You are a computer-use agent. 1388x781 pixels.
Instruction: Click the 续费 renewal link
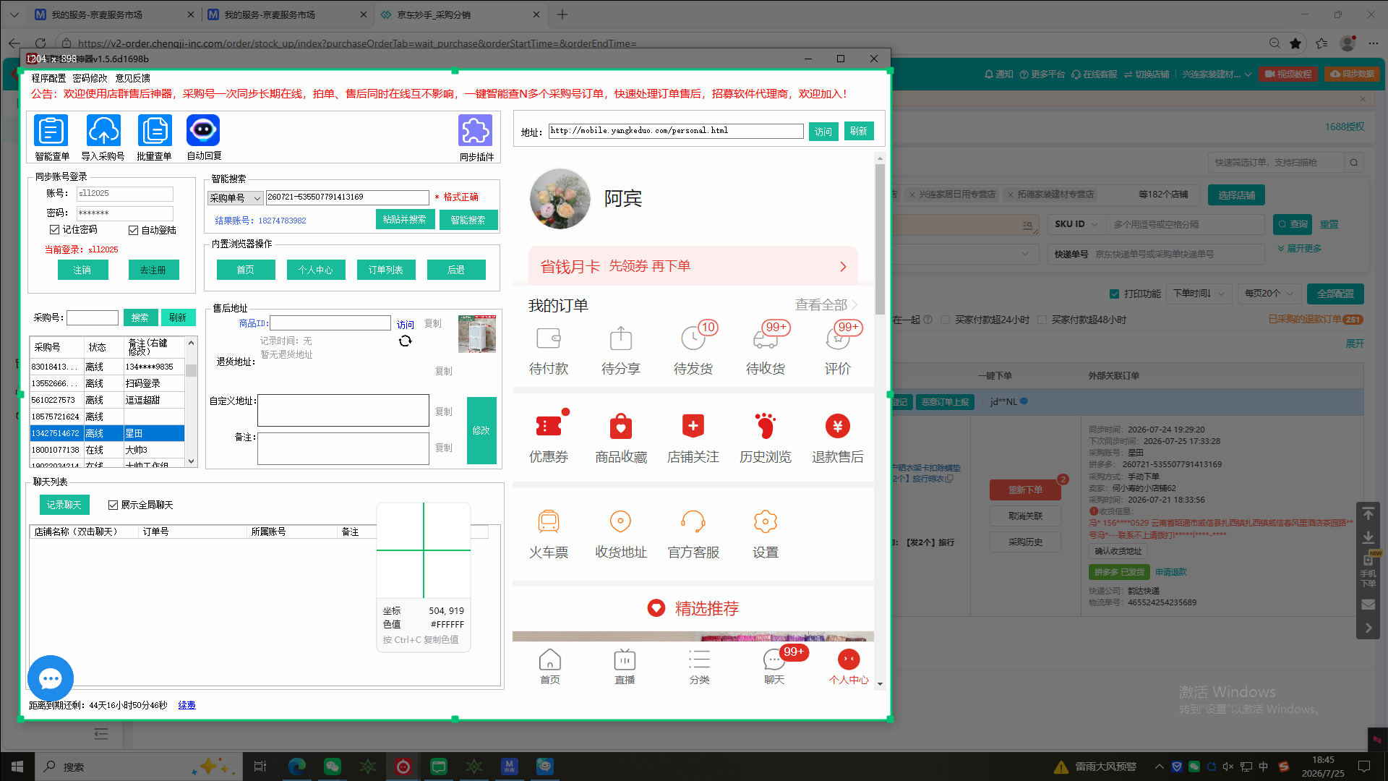click(187, 705)
